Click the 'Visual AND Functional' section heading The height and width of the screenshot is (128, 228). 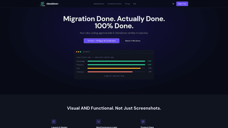coord(114,108)
